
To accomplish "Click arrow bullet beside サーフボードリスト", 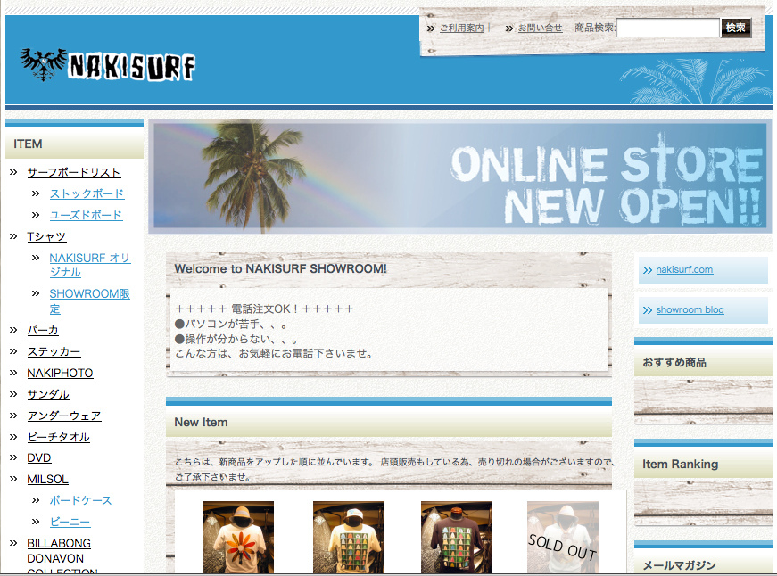I will [x=13, y=172].
